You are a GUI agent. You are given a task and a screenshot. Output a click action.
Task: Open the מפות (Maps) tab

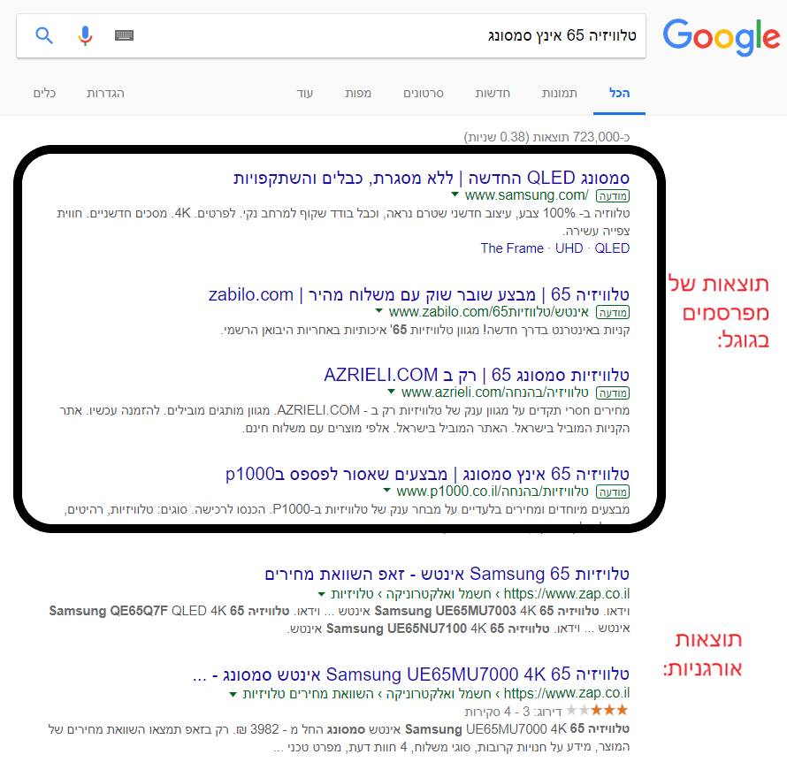click(x=358, y=93)
